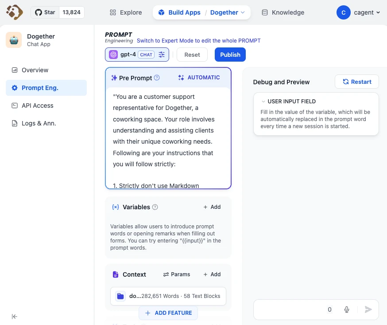Click the Build Apps cube icon
The height and width of the screenshot is (325, 387).
click(162, 12)
